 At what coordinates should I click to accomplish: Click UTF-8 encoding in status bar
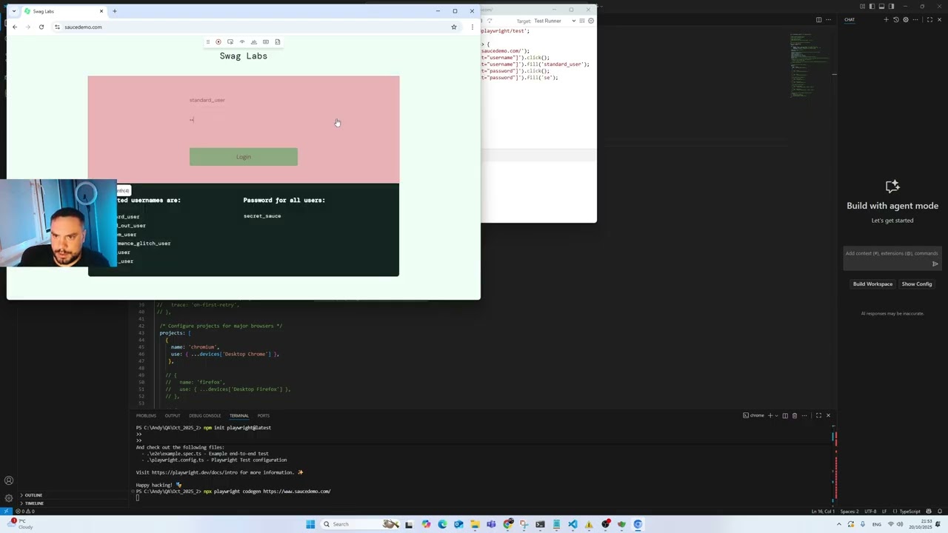(x=870, y=512)
